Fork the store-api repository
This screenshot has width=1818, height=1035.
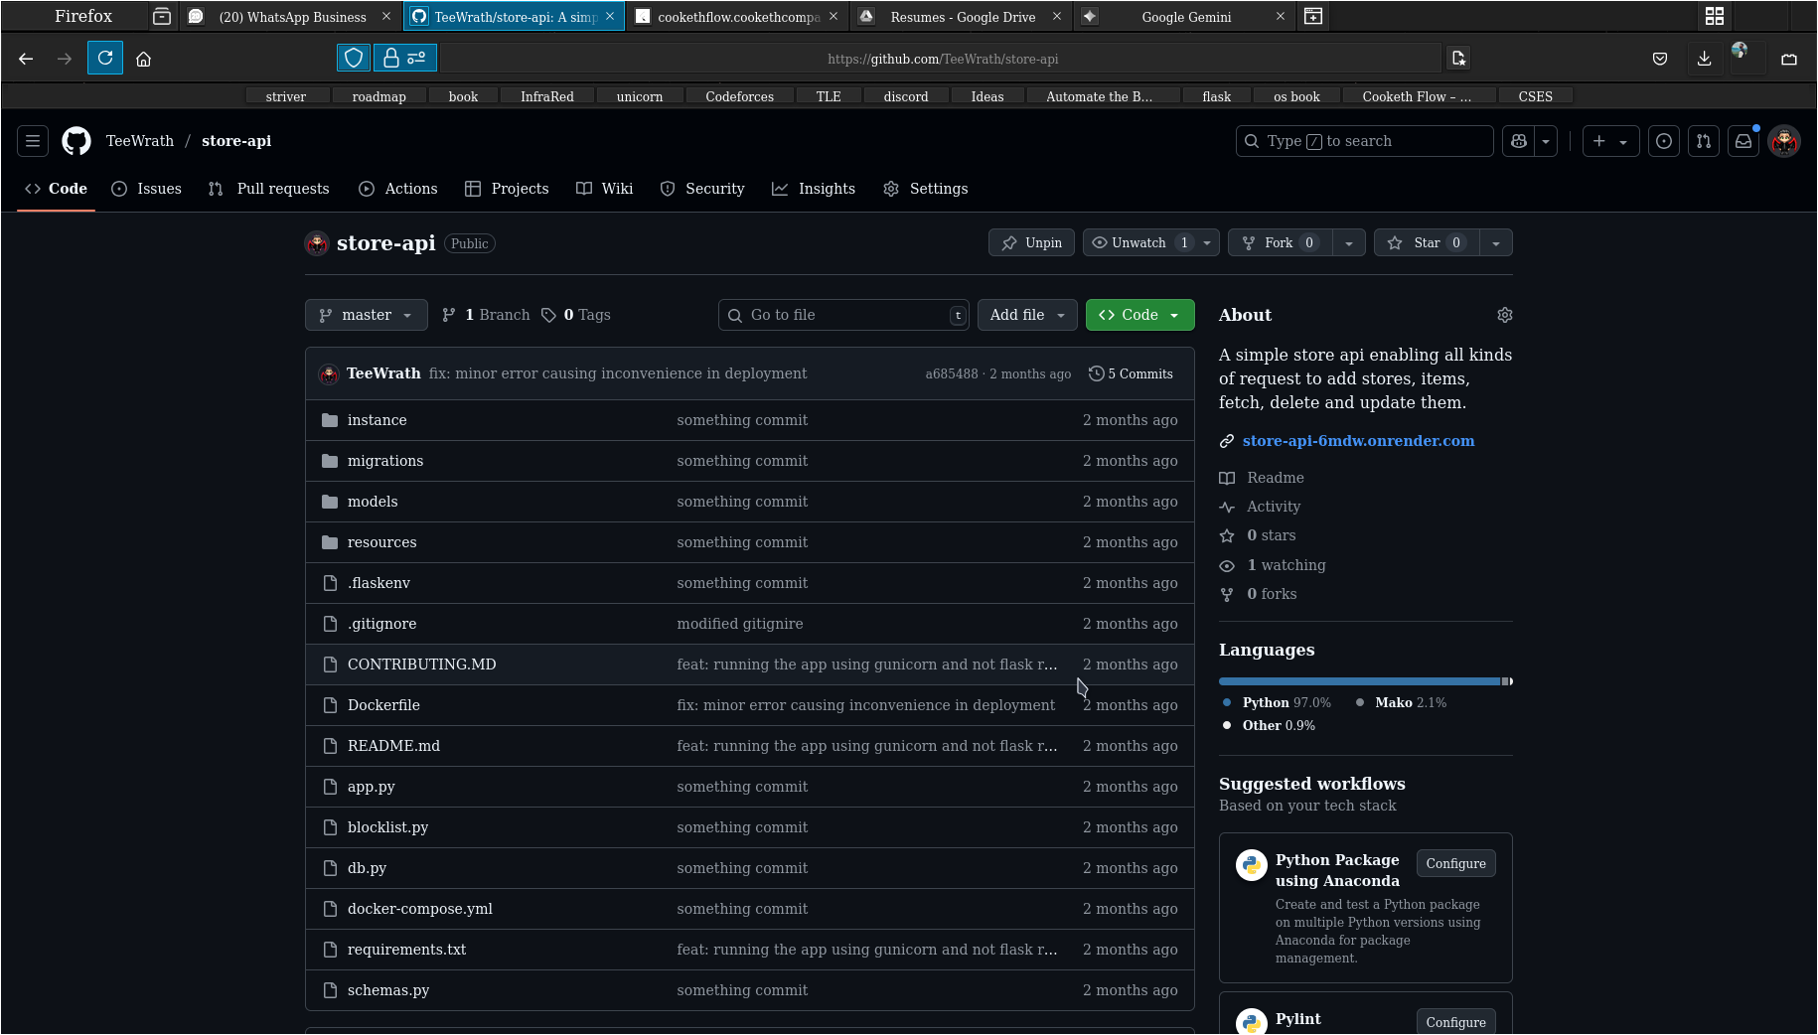tap(1281, 243)
